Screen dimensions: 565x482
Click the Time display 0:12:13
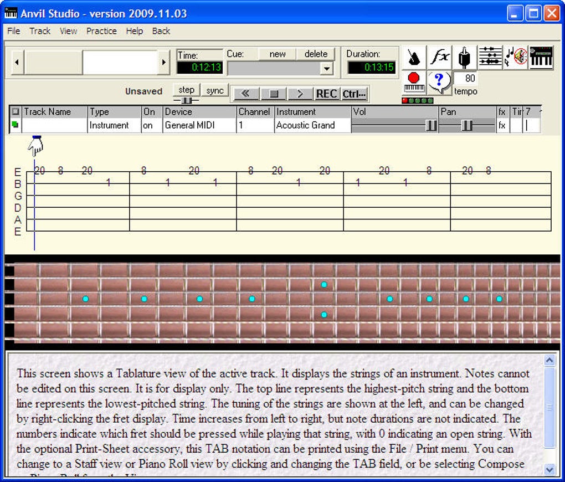tap(200, 68)
